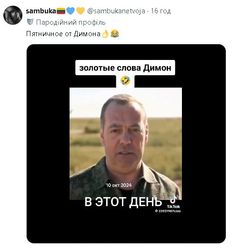Click the sambuka display name
The width and height of the screenshot is (241, 248).
(41, 11)
